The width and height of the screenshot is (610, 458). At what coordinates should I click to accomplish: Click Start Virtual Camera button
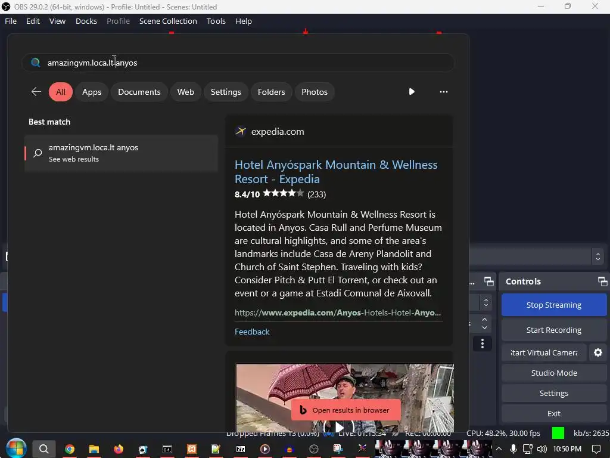point(544,352)
